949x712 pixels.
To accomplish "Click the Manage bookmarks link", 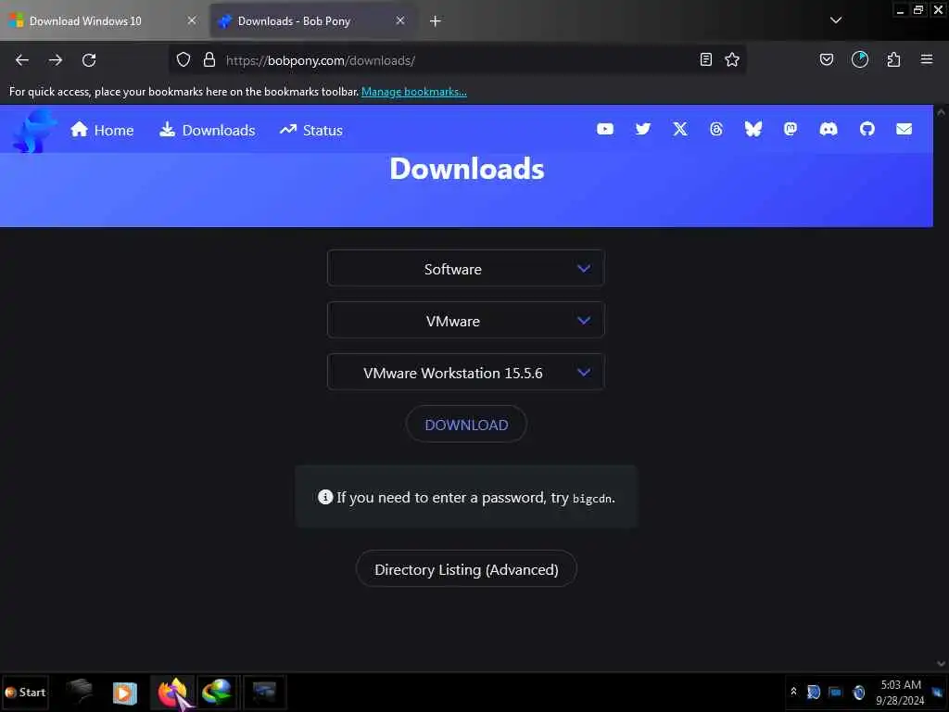I will (x=414, y=92).
